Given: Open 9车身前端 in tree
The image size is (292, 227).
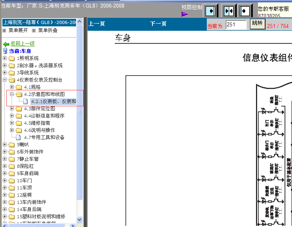Looking at the screenshot, I should point(28,173).
